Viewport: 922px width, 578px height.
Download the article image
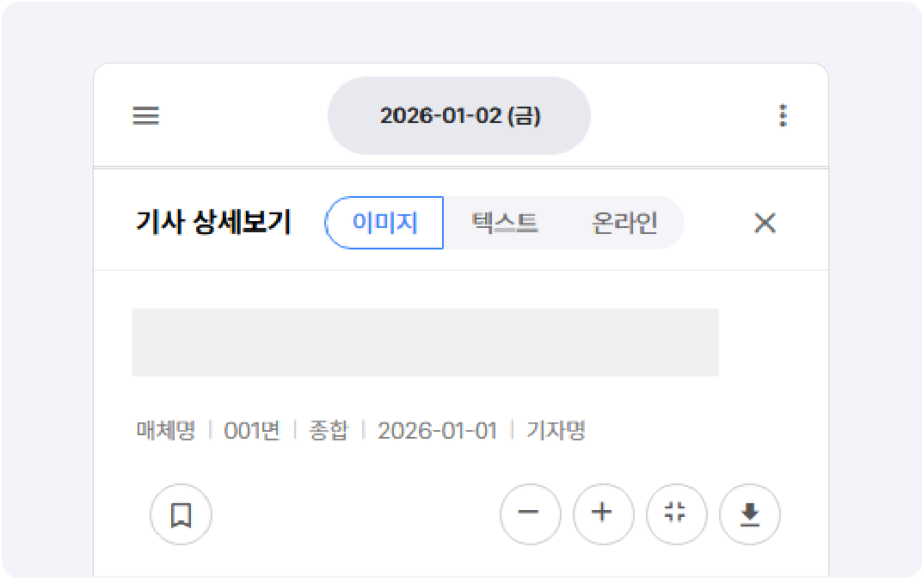[x=749, y=514]
